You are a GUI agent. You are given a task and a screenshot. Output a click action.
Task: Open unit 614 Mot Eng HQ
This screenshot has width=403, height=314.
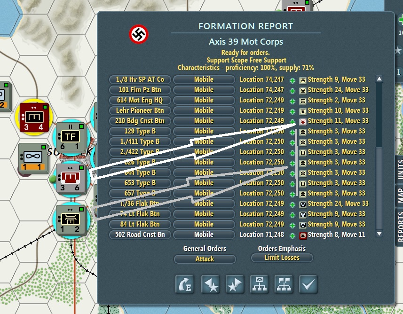140,100
